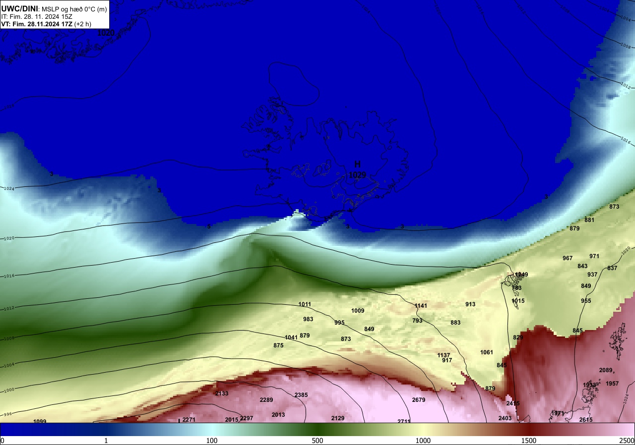The height and width of the screenshot is (445, 635).
Task: Click the 2403 height value
Action: [x=505, y=418]
